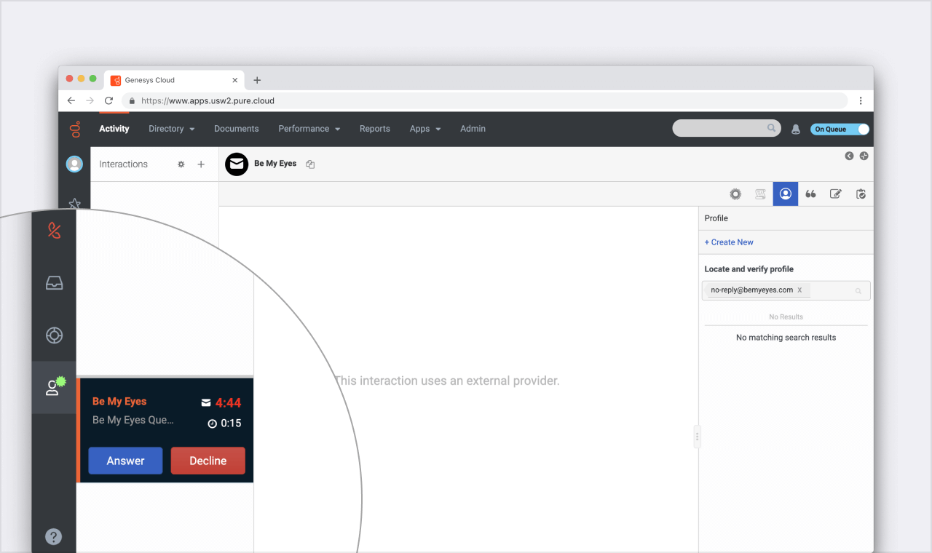Open the notifications bell
Screen dimensions: 932x553
[795, 129]
